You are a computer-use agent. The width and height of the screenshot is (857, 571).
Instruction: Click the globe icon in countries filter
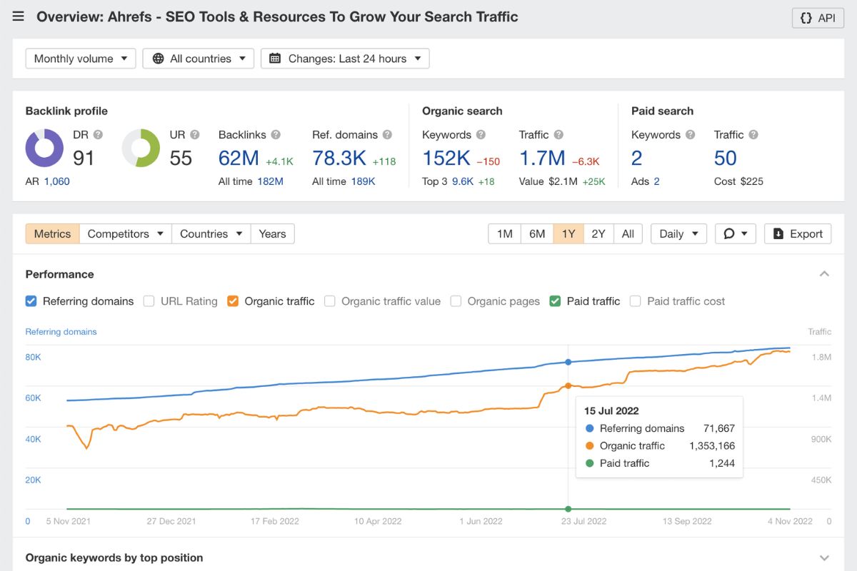coord(159,59)
